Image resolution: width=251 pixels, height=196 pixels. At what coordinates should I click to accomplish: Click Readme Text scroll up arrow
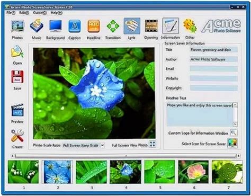(235, 105)
